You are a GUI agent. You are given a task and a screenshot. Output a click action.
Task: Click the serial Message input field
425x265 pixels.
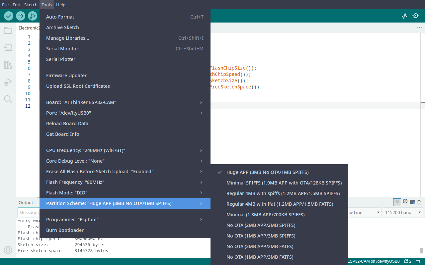(29, 212)
